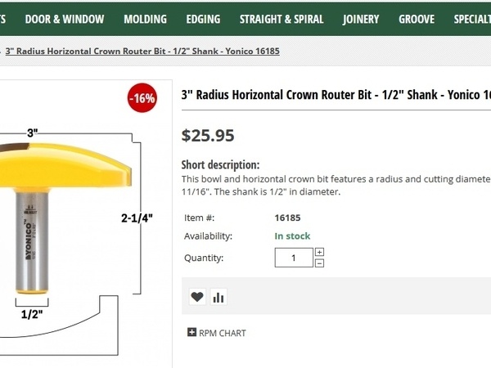
Task: Expand the RPM CHART section
Action: [x=222, y=333]
